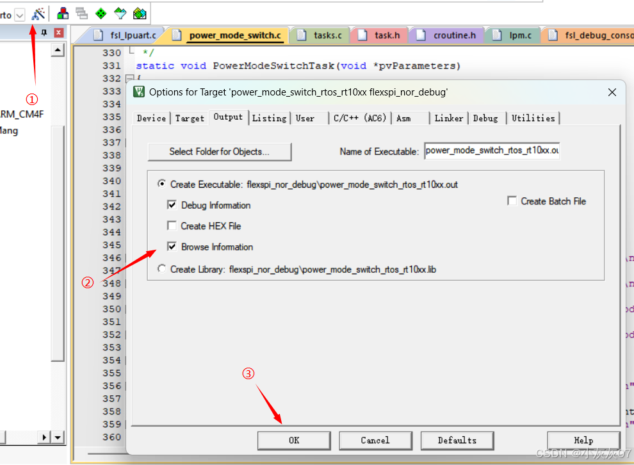Open target selection dropdown arrow in toolbar
The width and height of the screenshot is (634, 465).
20,15
